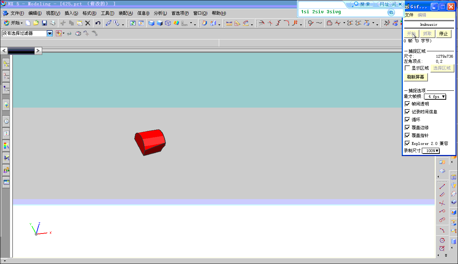This screenshot has height=264, width=458.
Task: Select the Fillet curve icon
Action: 286,23
